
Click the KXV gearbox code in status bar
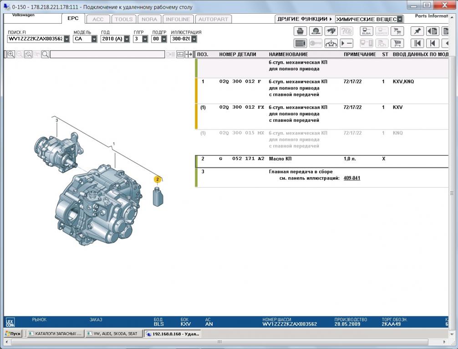click(x=185, y=324)
